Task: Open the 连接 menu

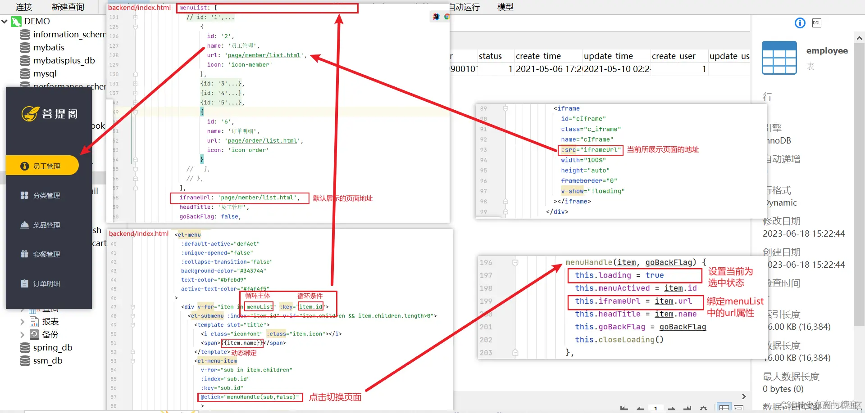Action: (24, 7)
